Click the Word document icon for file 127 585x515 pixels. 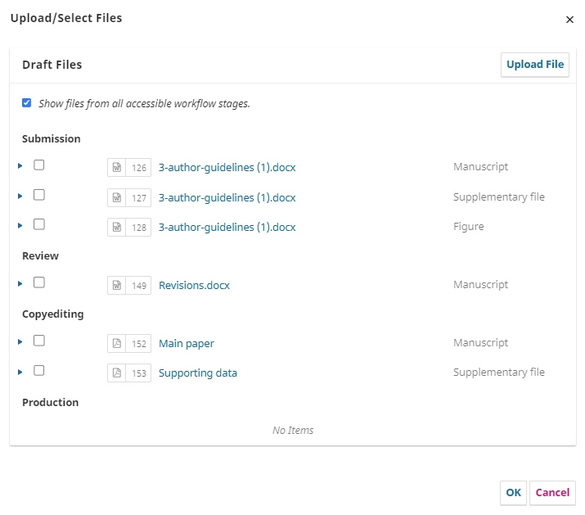pos(117,197)
